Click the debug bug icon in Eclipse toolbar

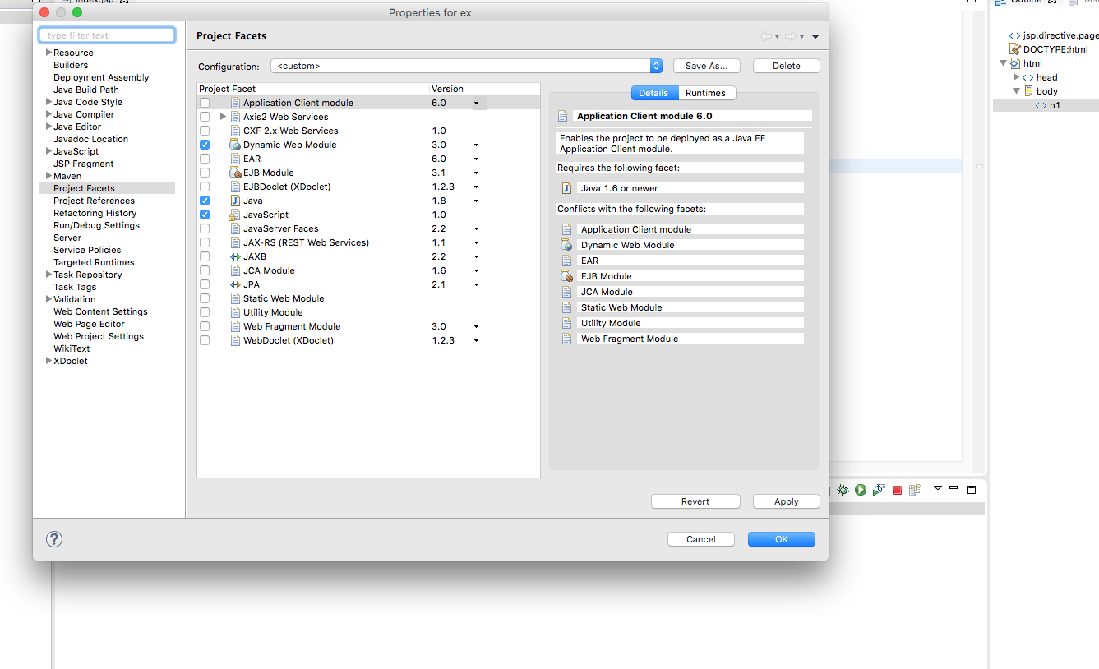tap(843, 490)
